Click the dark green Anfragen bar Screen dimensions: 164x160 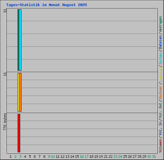pos(18,40)
